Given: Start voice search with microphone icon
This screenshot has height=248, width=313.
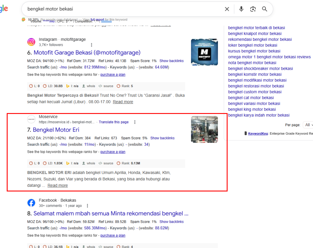Looking at the screenshot, I should (241, 9).
